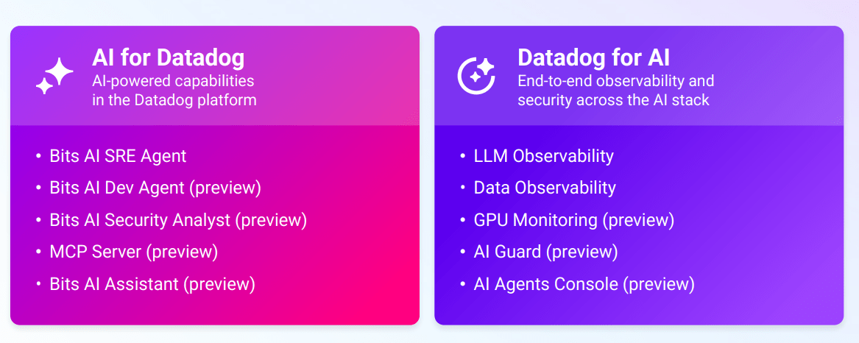Select Bits AI Security Analyst item
The width and height of the screenshot is (859, 343).
[178, 219]
